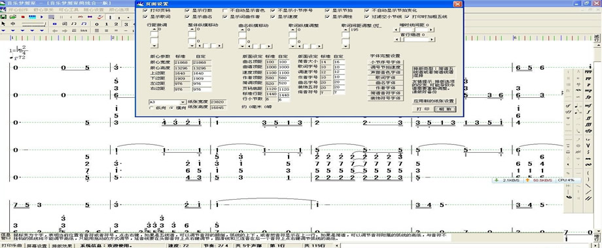Open the second top menu bar item

[44, 10]
